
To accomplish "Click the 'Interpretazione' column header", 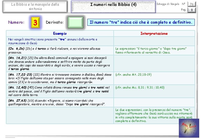I will [x=154, y=33].
